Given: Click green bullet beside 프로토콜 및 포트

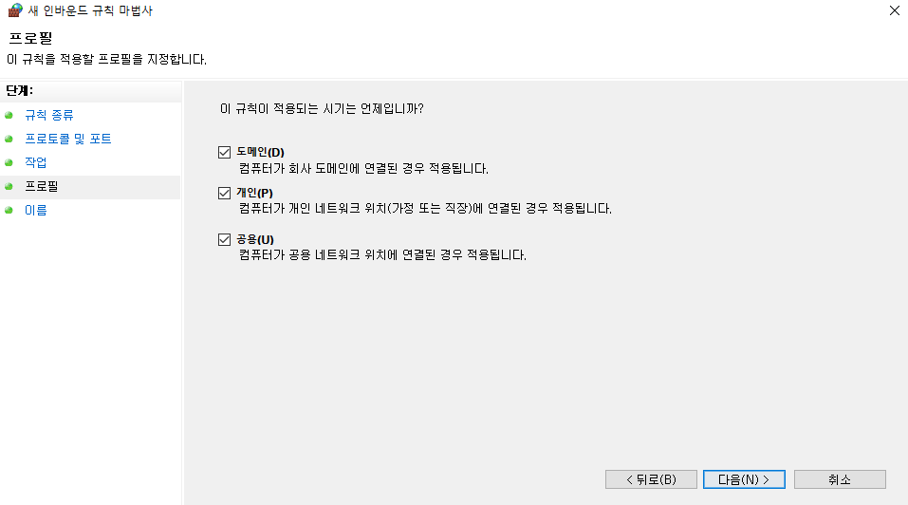Looking at the screenshot, I should pyautogui.click(x=9, y=139).
